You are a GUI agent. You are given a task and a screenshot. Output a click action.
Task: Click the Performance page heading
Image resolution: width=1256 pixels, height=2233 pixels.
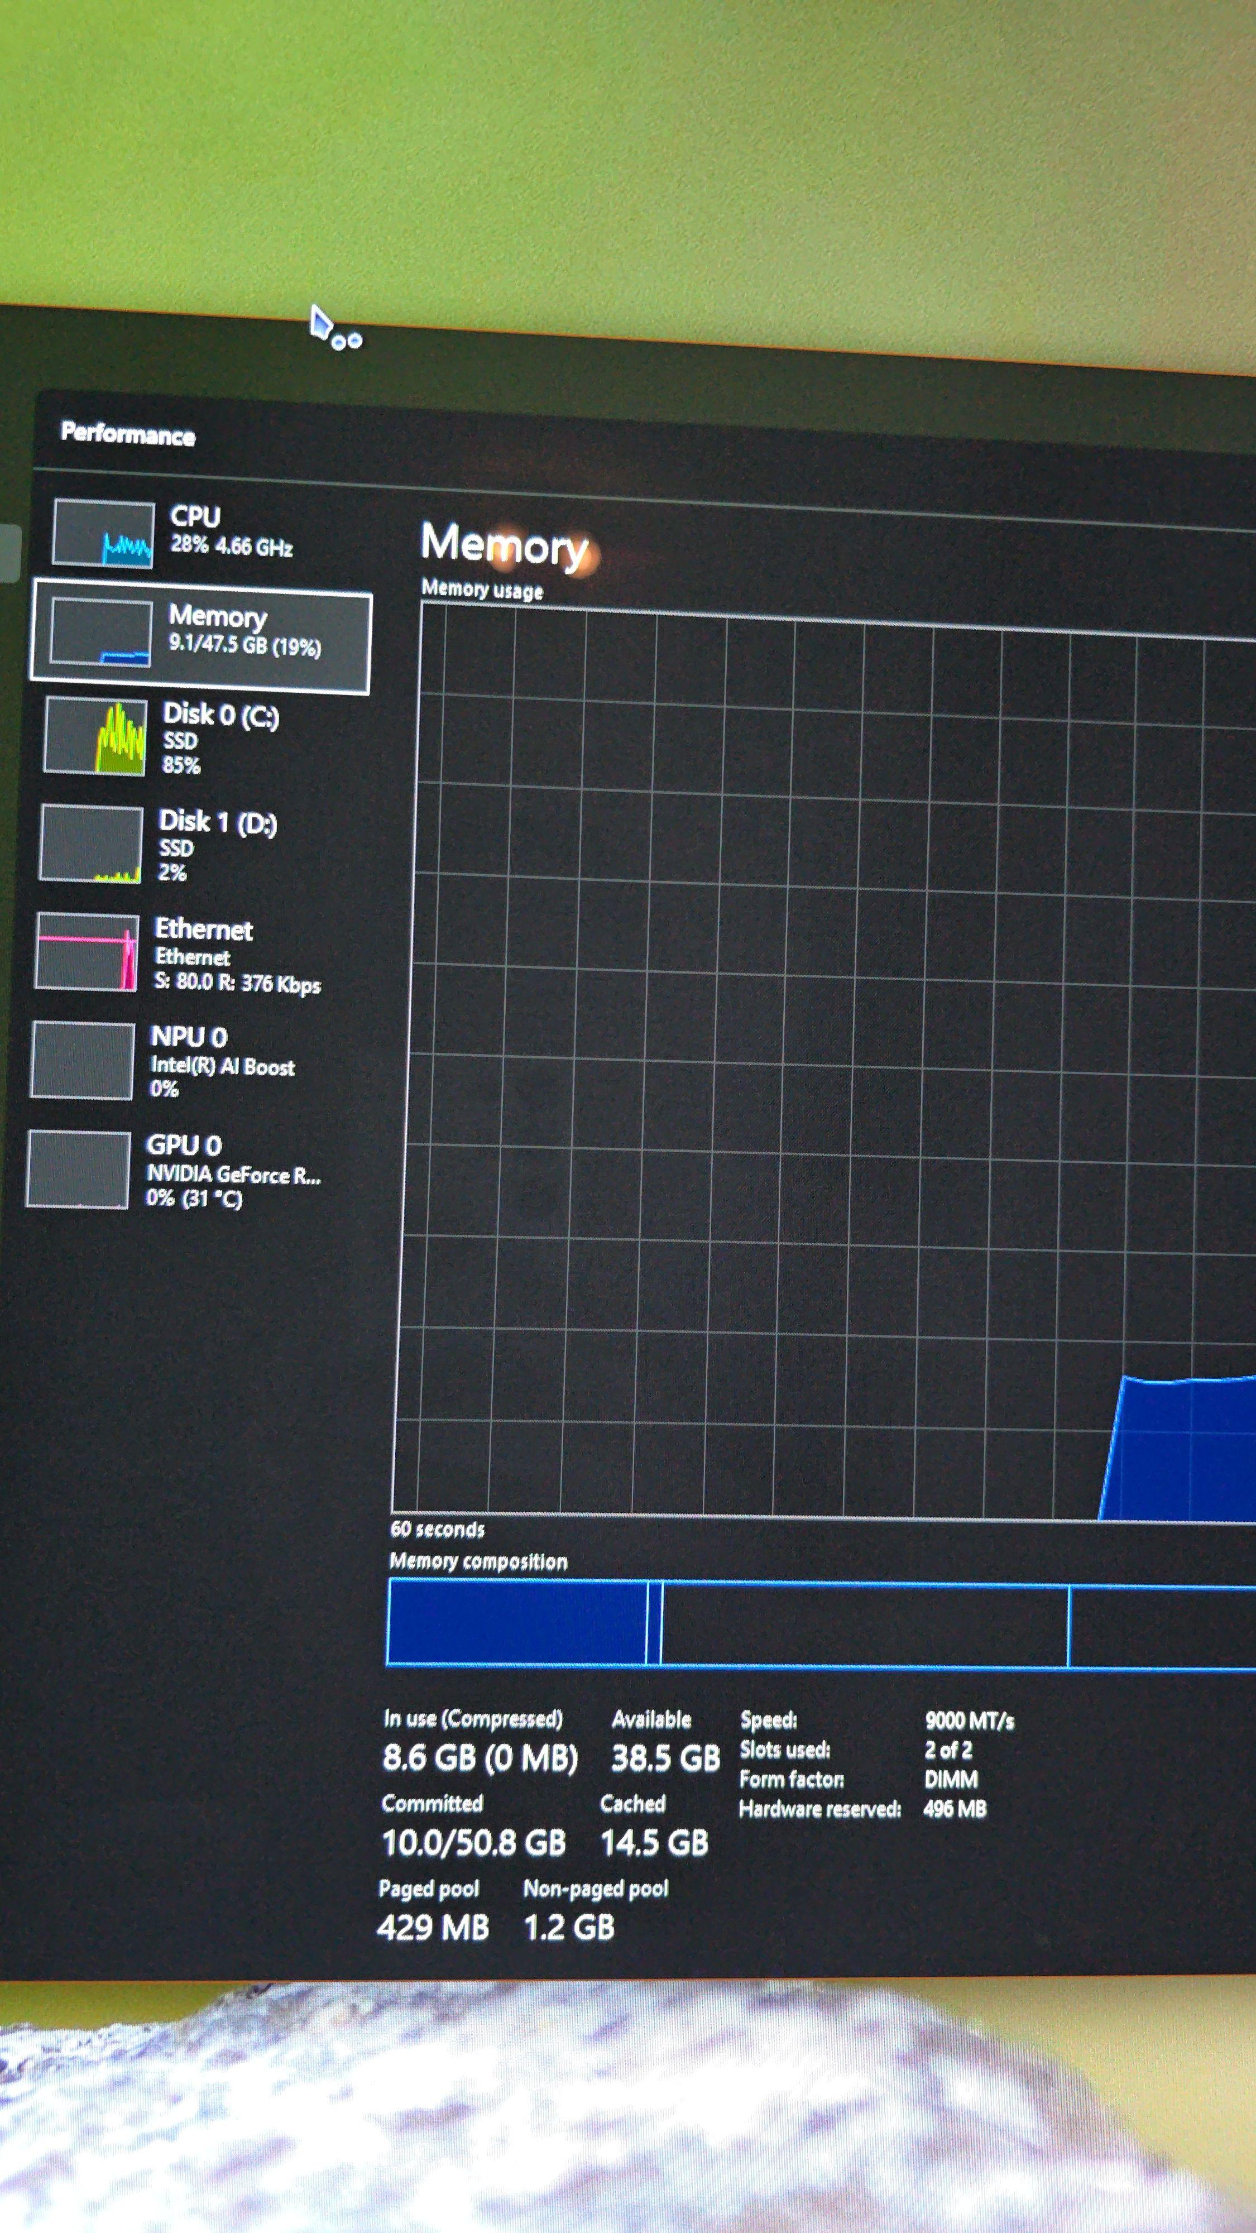click(x=127, y=433)
